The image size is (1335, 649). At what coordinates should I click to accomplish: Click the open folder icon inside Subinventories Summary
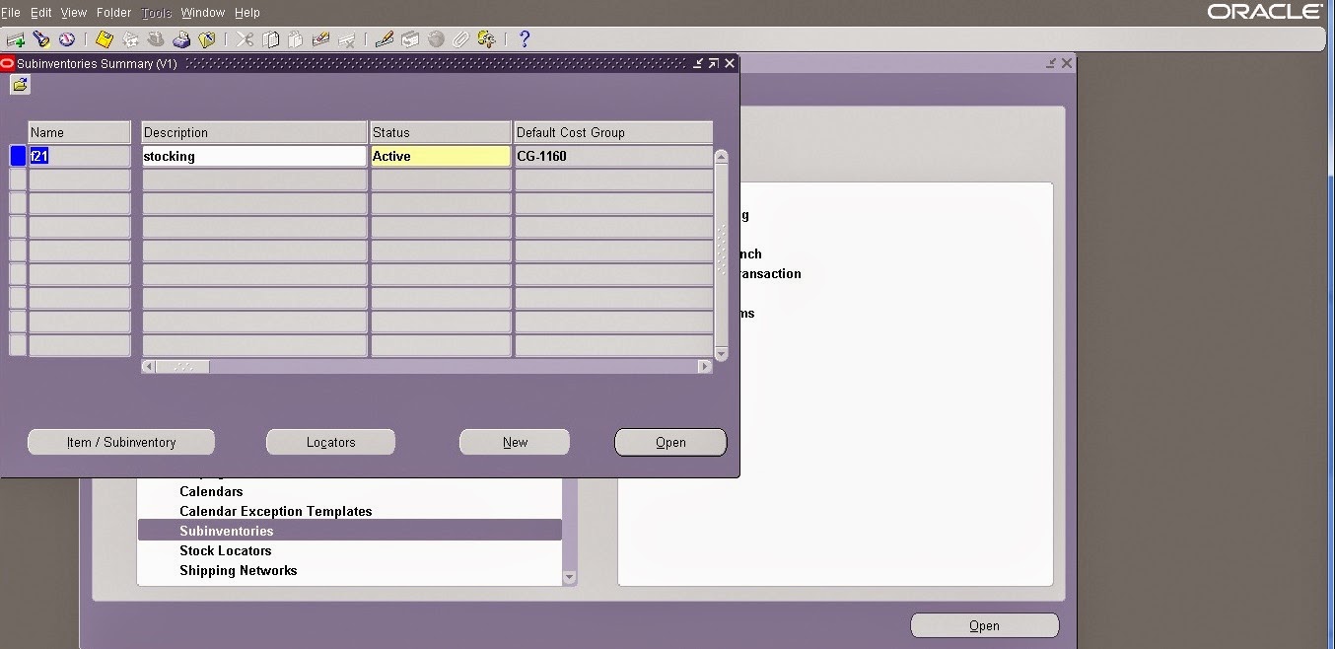click(x=20, y=85)
